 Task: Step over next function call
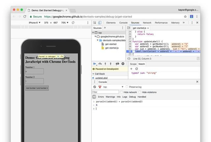tap(100, 64)
